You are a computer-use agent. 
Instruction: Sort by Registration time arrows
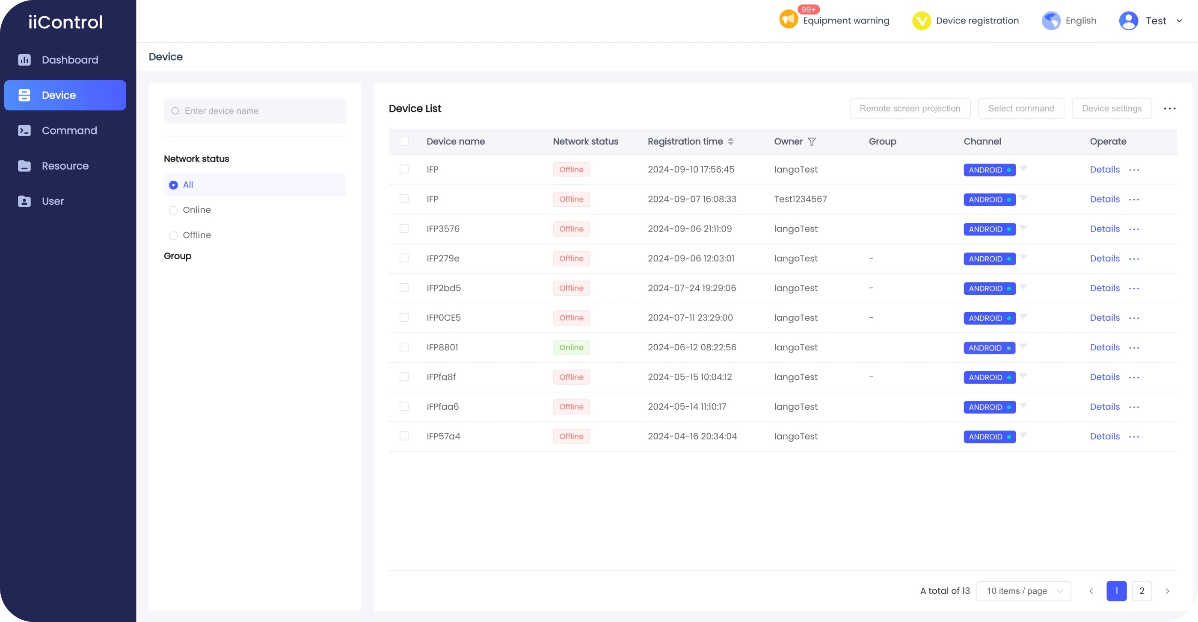(731, 141)
